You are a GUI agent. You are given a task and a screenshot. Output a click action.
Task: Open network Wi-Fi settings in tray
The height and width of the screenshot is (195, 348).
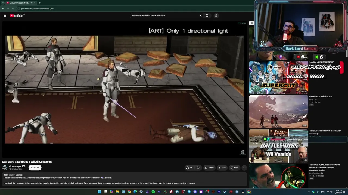coord(328,192)
